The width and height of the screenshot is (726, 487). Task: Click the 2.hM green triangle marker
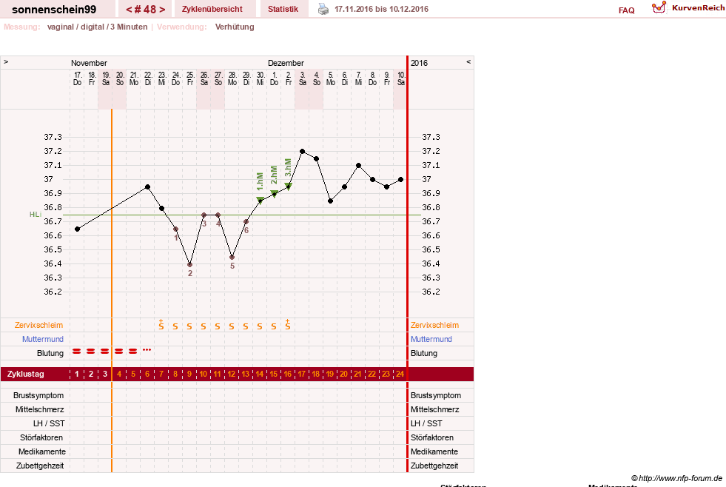(x=274, y=193)
